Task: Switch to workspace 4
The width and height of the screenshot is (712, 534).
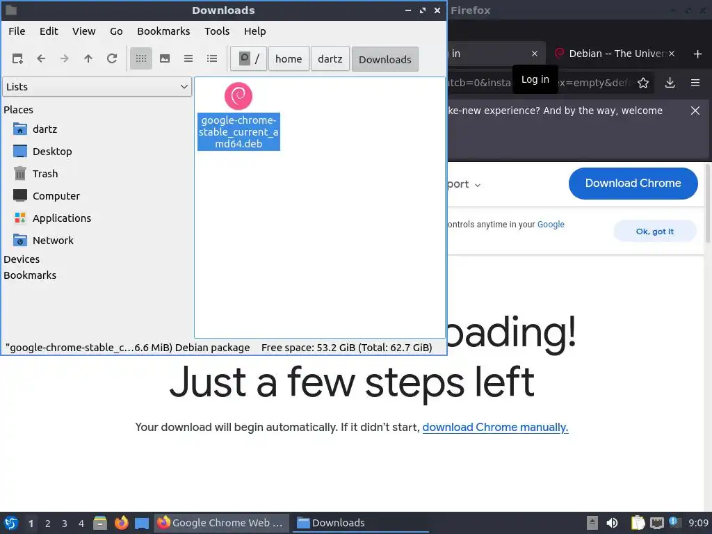Action: 81,524
